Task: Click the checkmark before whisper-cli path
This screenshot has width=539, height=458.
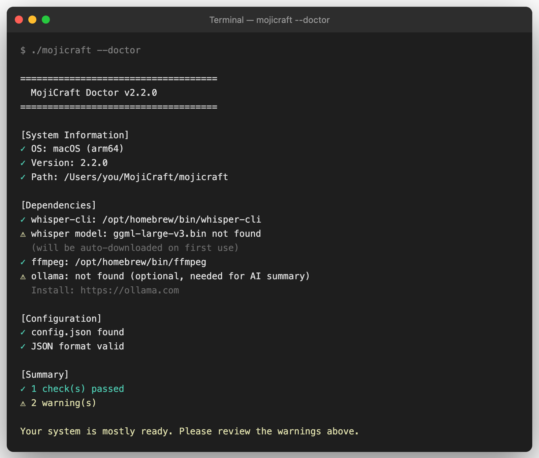Action: point(23,220)
